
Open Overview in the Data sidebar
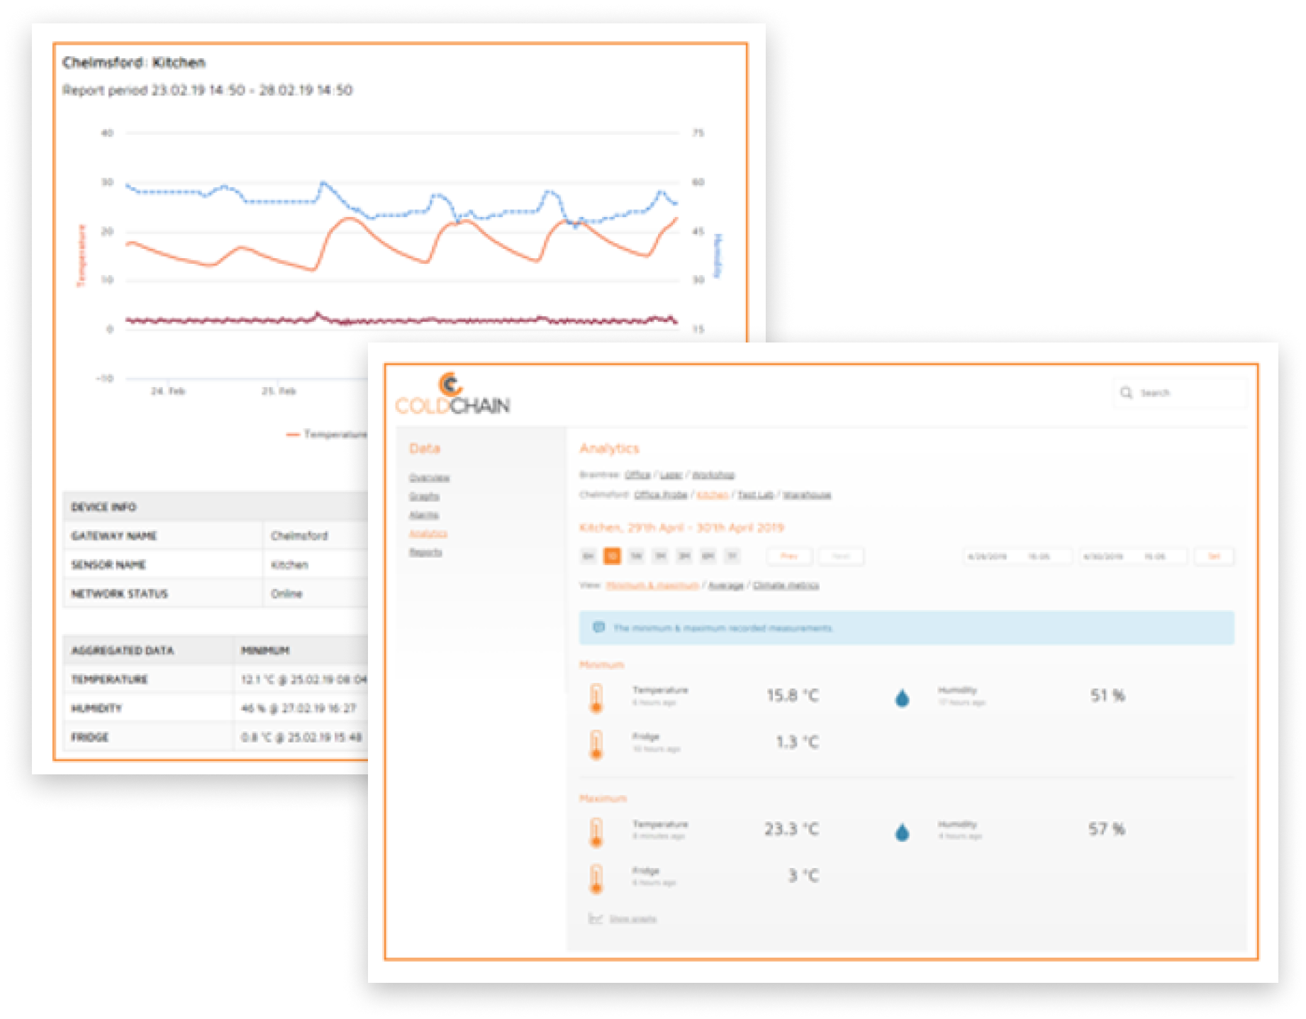[x=429, y=478]
